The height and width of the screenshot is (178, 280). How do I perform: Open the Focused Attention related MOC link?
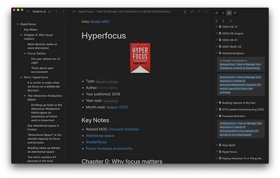click(x=124, y=129)
